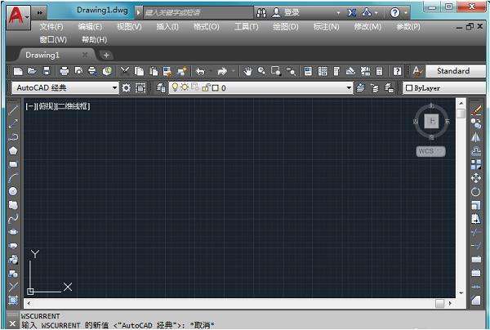Open the 绘图(D) menu
Screen dimensions: 490x330
coord(286,27)
